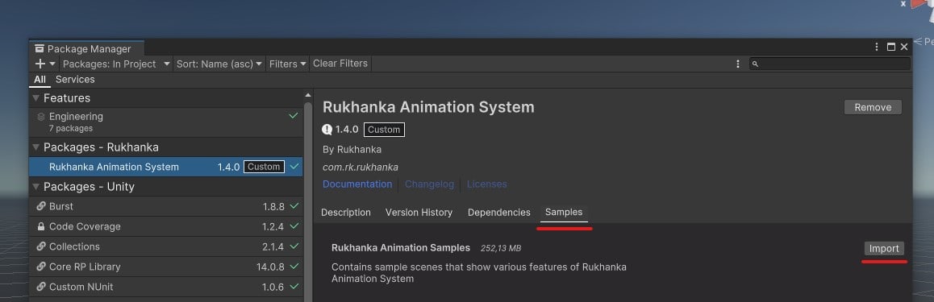The height and width of the screenshot is (302, 934).
Task: Click the Remove package button
Action: (x=873, y=108)
